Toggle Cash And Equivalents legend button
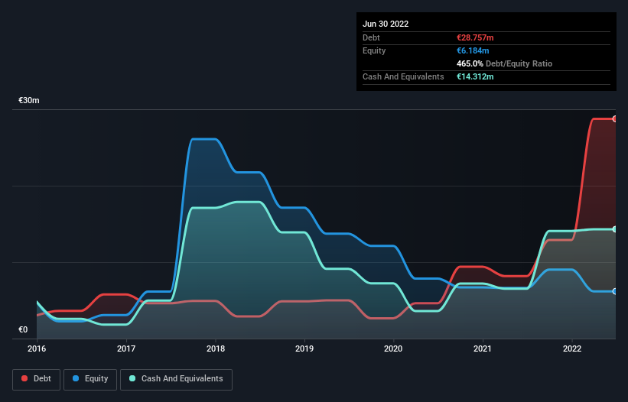 pos(176,379)
